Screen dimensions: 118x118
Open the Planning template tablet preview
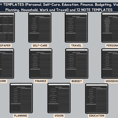(x=21, y=98)
